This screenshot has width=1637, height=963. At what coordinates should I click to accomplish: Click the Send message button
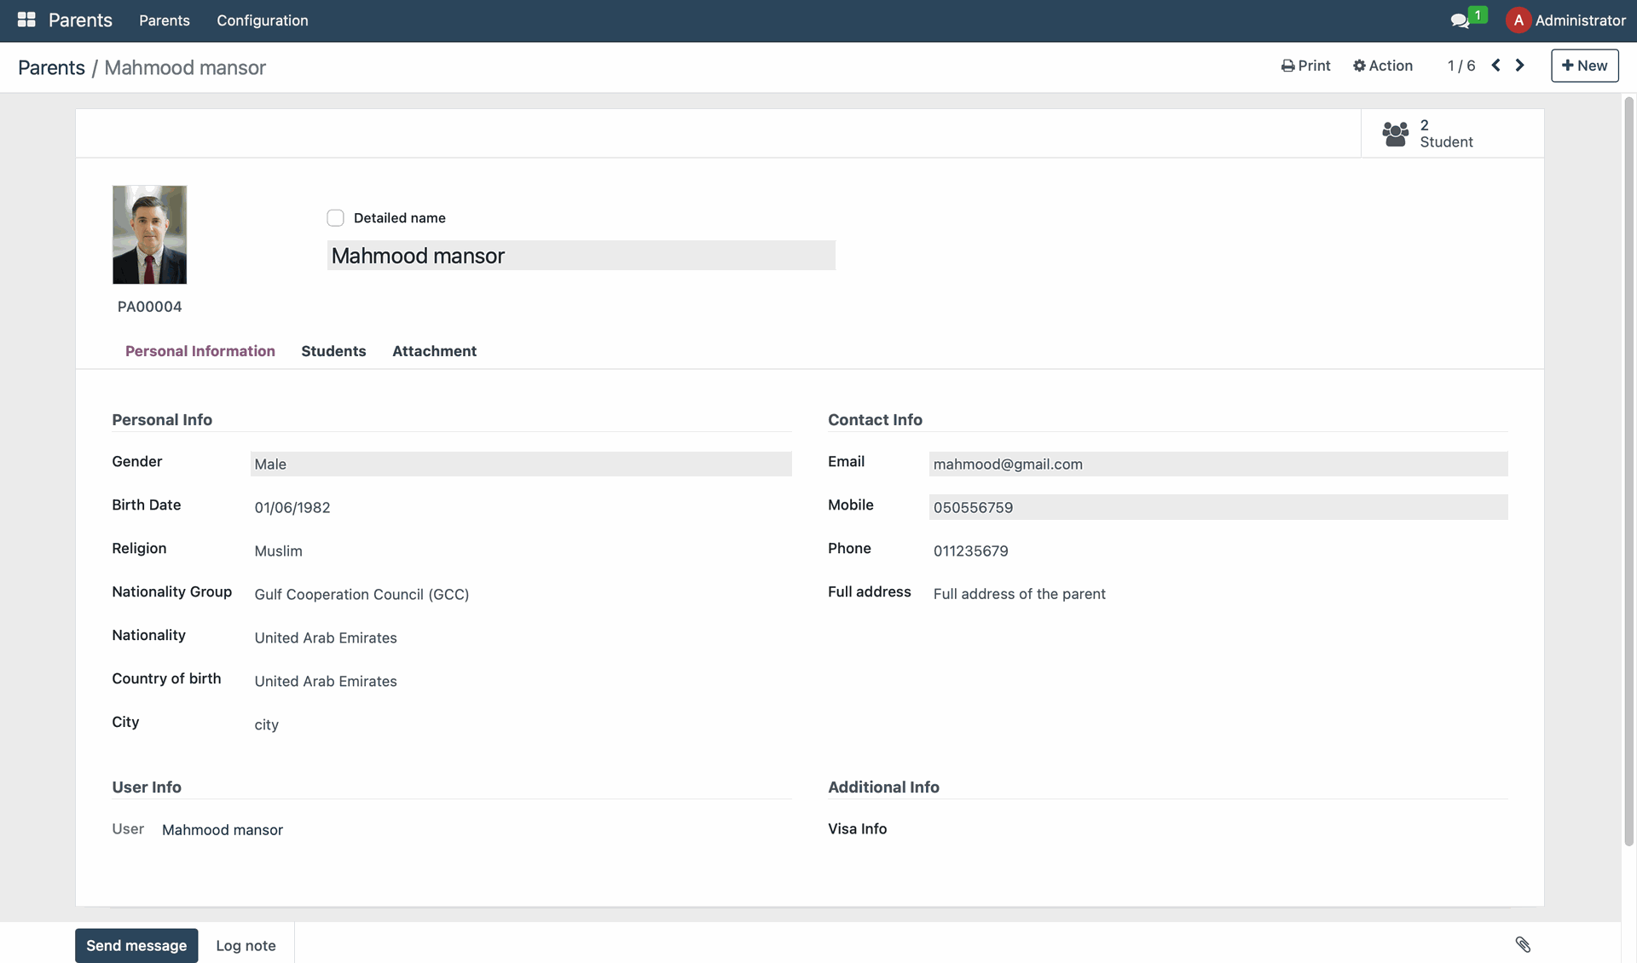click(x=136, y=945)
